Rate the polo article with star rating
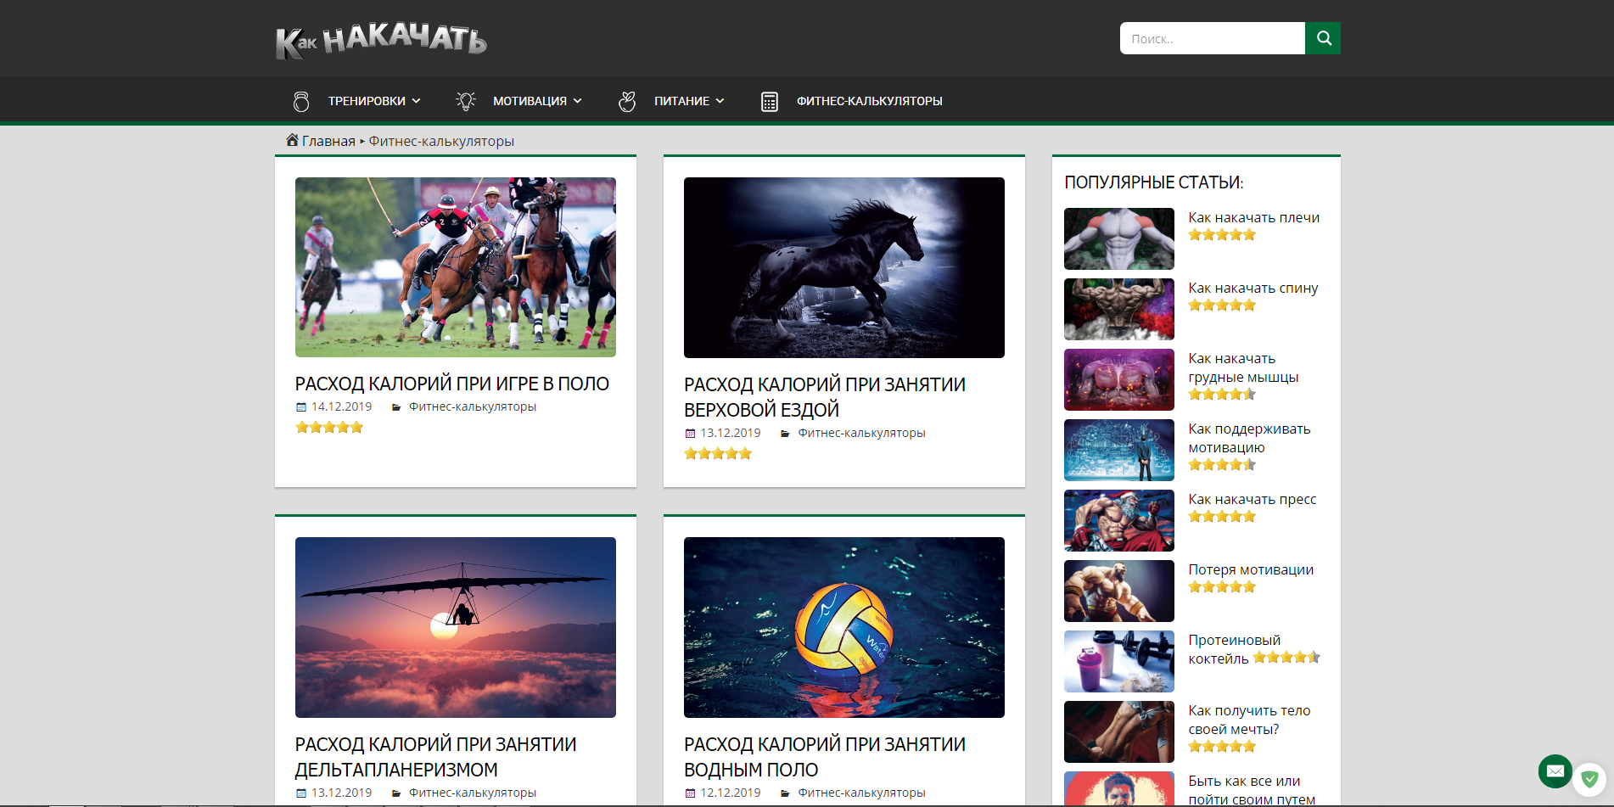This screenshot has width=1614, height=807. 329,428
